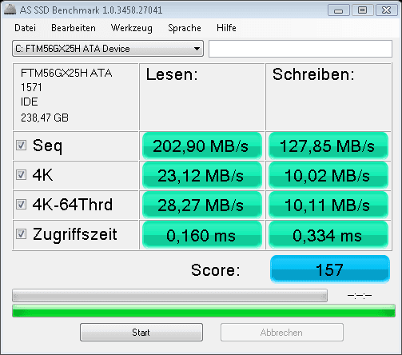Image resolution: width=402 pixels, height=355 pixels.
Task: Click the Score: label
Action: pos(216,270)
